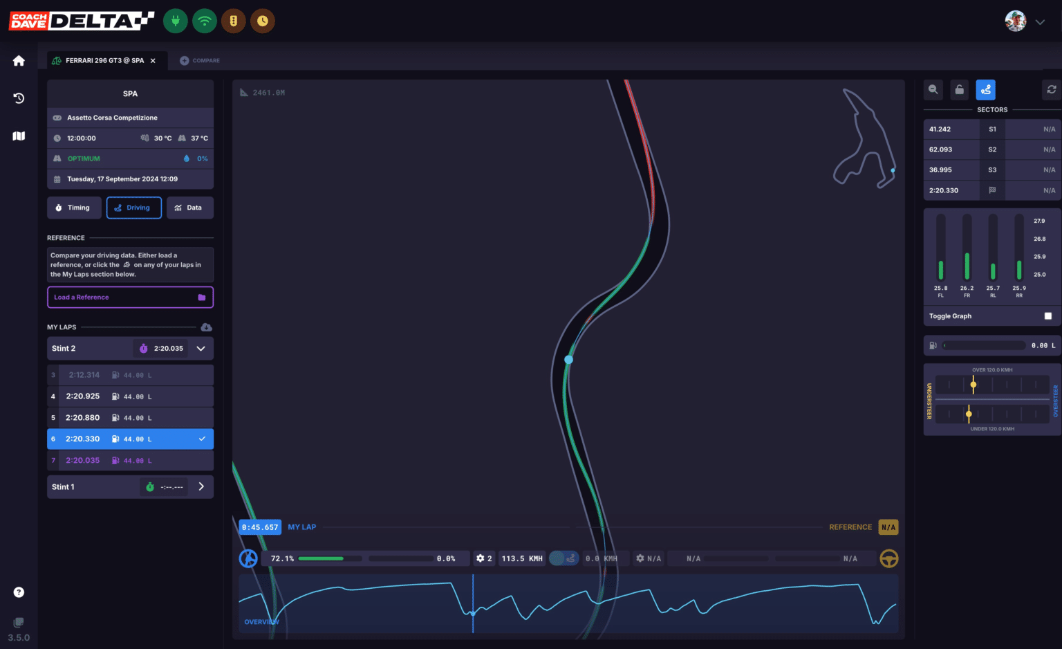The image size is (1062, 649).
Task: Click the Load a Reference button
Action: 130,298
